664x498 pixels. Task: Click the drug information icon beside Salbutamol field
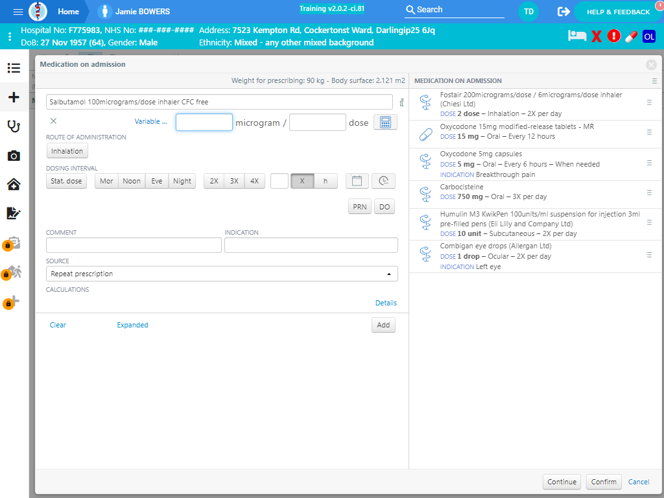tap(401, 102)
